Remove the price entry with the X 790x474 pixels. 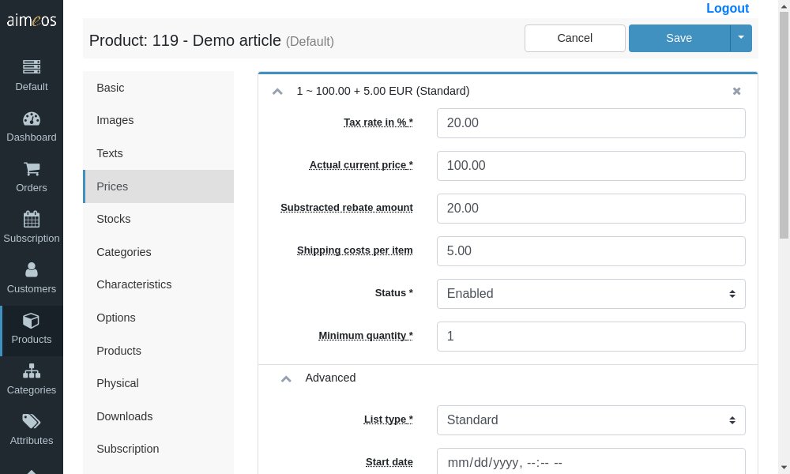[736, 91]
